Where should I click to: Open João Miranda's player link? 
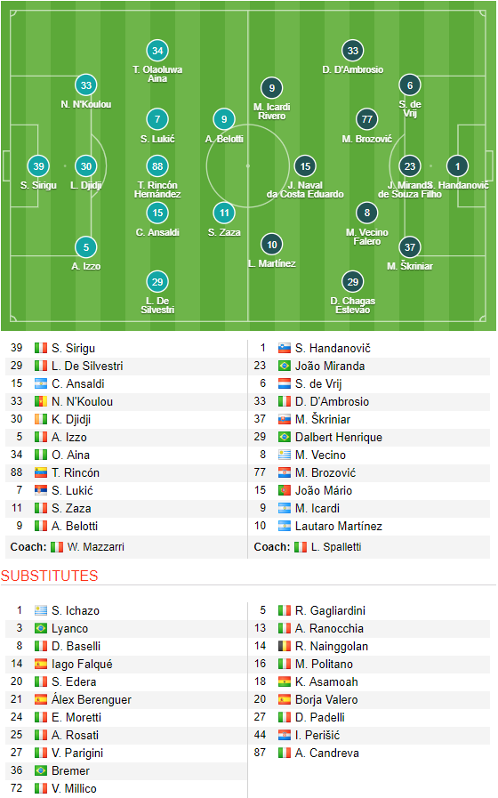point(330,366)
